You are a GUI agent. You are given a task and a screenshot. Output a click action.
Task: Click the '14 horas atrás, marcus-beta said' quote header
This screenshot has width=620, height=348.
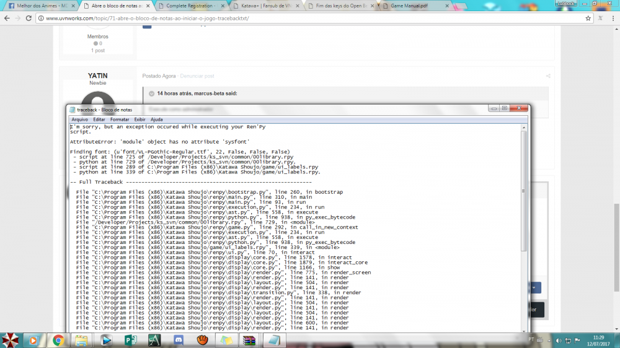(197, 94)
